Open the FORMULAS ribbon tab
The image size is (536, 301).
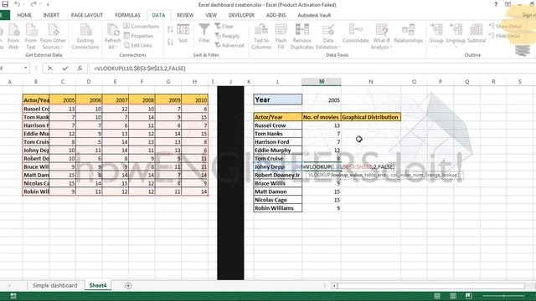click(x=127, y=15)
